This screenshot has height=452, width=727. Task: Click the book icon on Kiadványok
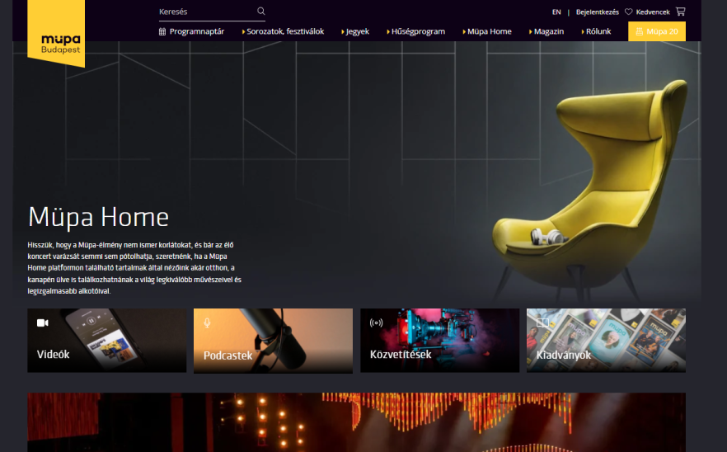[542, 323]
